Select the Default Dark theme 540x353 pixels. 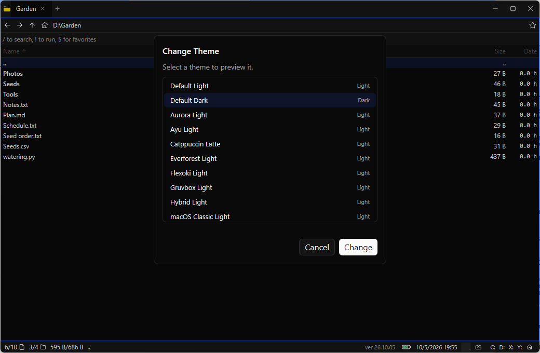pos(270,100)
